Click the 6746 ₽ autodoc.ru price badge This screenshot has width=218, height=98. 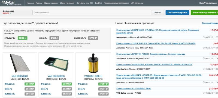tap(93, 38)
